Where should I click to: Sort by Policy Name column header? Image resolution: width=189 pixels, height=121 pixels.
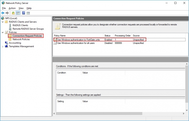78,36
